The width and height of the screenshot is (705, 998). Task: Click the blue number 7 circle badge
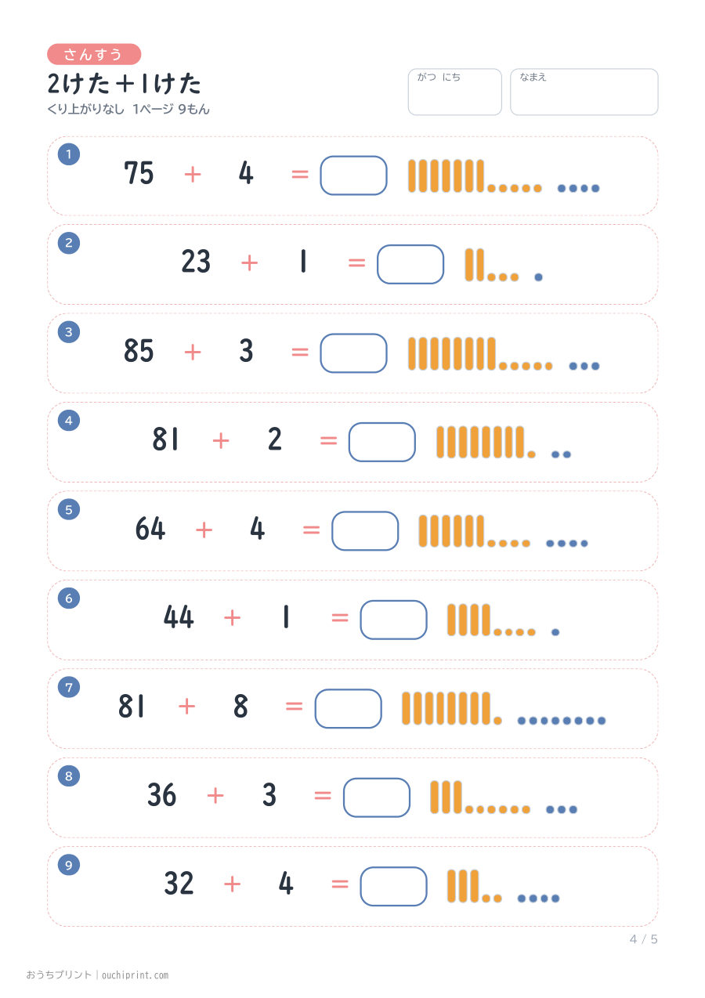69,687
